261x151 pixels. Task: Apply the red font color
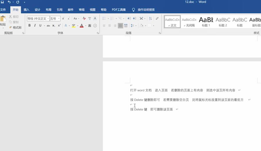click(x=82, y=26)
